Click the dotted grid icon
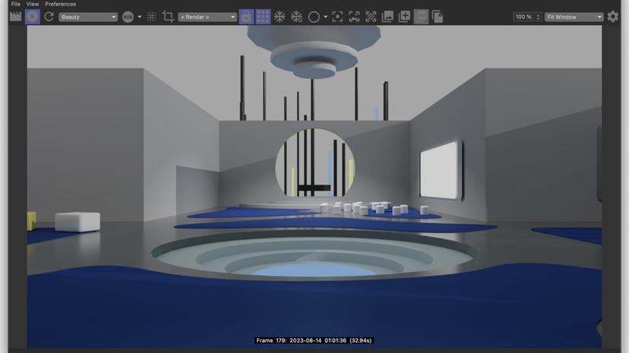629x353 pixels. [x=151, y=17]
